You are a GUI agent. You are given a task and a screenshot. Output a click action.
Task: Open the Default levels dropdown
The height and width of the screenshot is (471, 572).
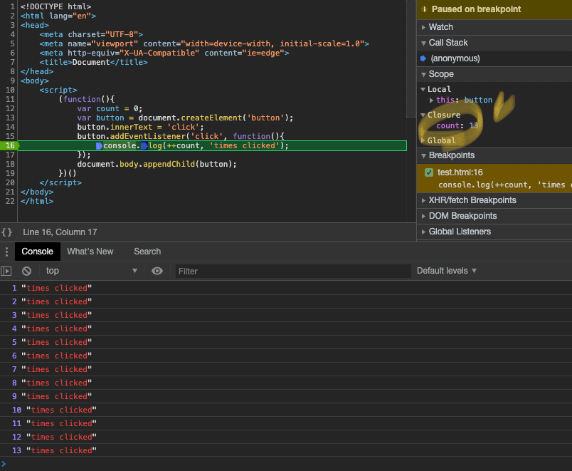(x=447, y=271)
